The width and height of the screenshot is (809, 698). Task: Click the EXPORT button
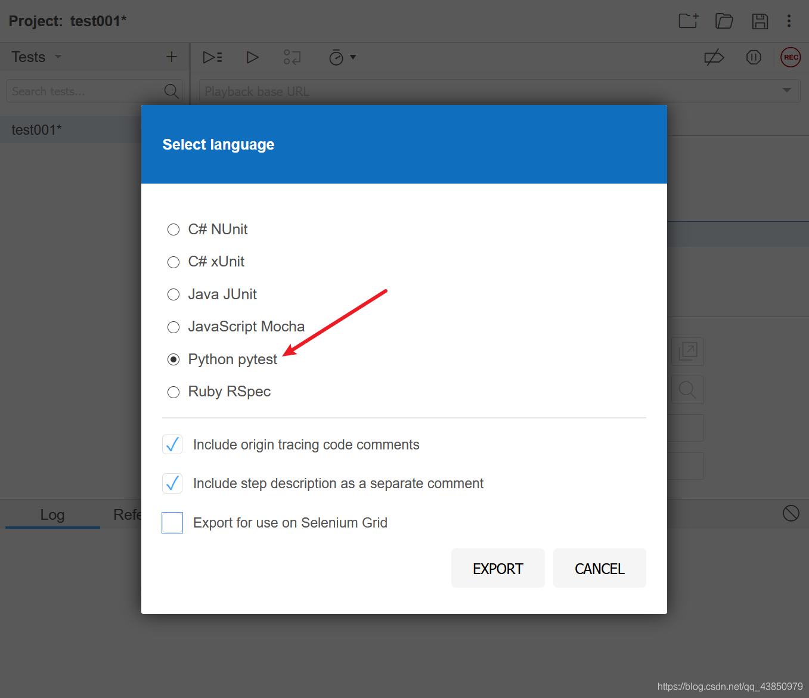[498, 568]
